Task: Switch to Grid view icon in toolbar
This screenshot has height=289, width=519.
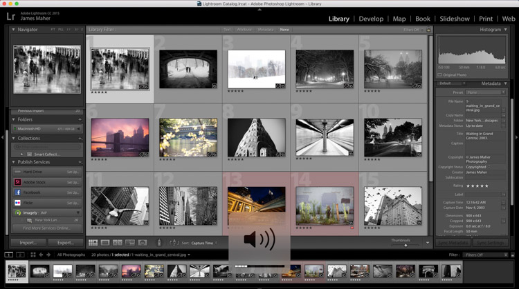Action: tap(93, 243)
